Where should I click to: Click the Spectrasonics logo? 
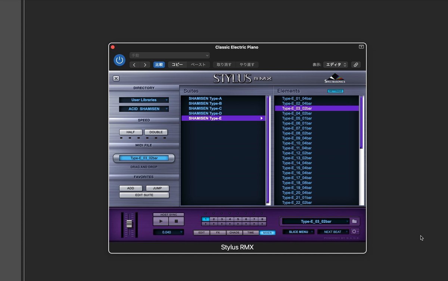point(335,78)
